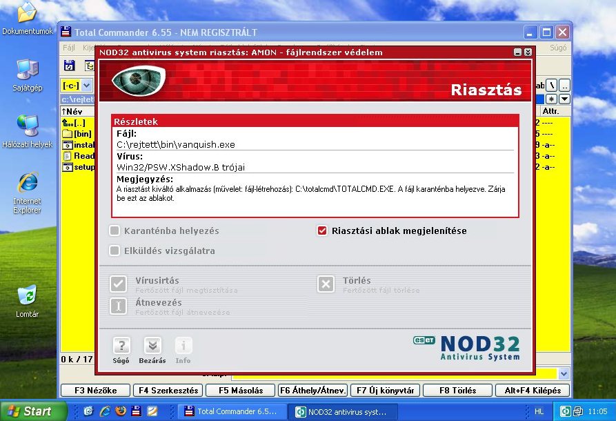This screenshot has width=616, height=421.
Task: Click Total Commander quick launch floppy icon
Action: click(137, 411)
